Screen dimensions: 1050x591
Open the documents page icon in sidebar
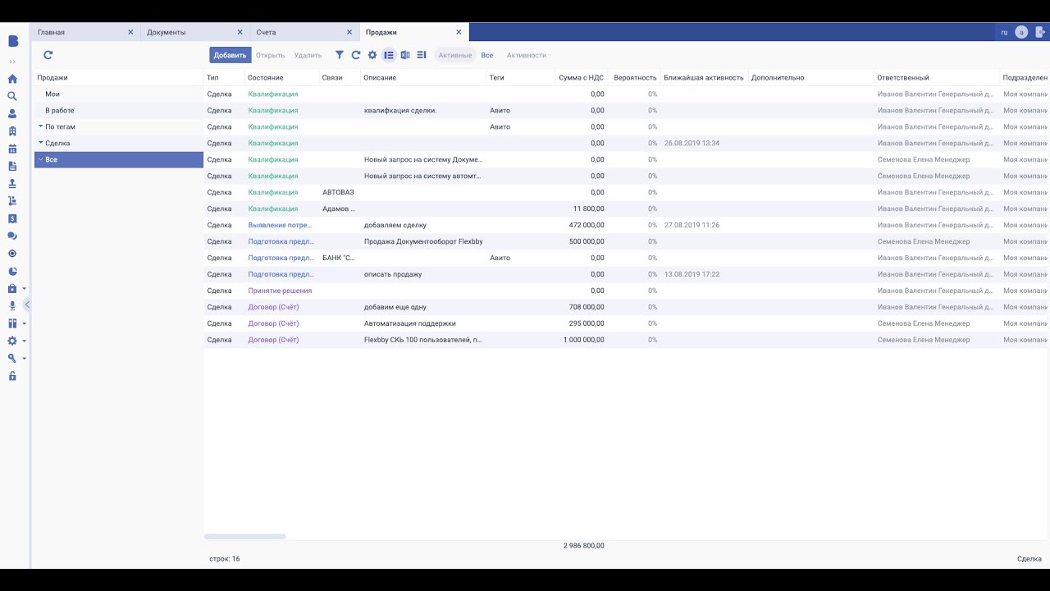[x=12, y=166]
